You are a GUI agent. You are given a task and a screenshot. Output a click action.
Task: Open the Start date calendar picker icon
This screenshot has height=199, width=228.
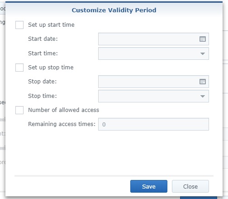coord(203,39)
